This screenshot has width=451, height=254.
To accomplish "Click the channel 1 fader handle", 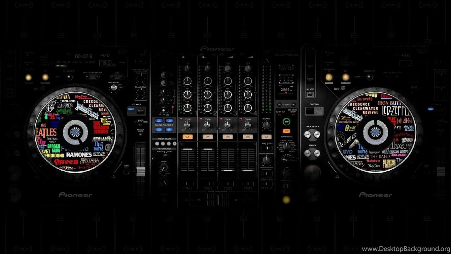I will [x=188, y=149].
